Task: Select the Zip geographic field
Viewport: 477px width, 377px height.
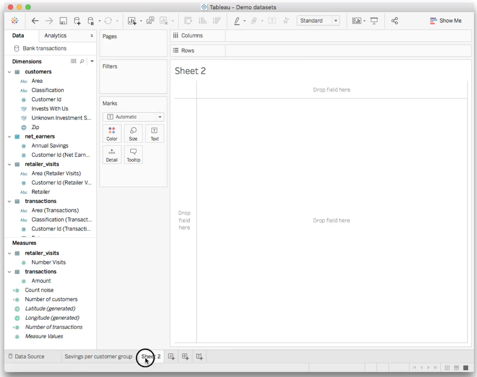Action: (35, 127)
